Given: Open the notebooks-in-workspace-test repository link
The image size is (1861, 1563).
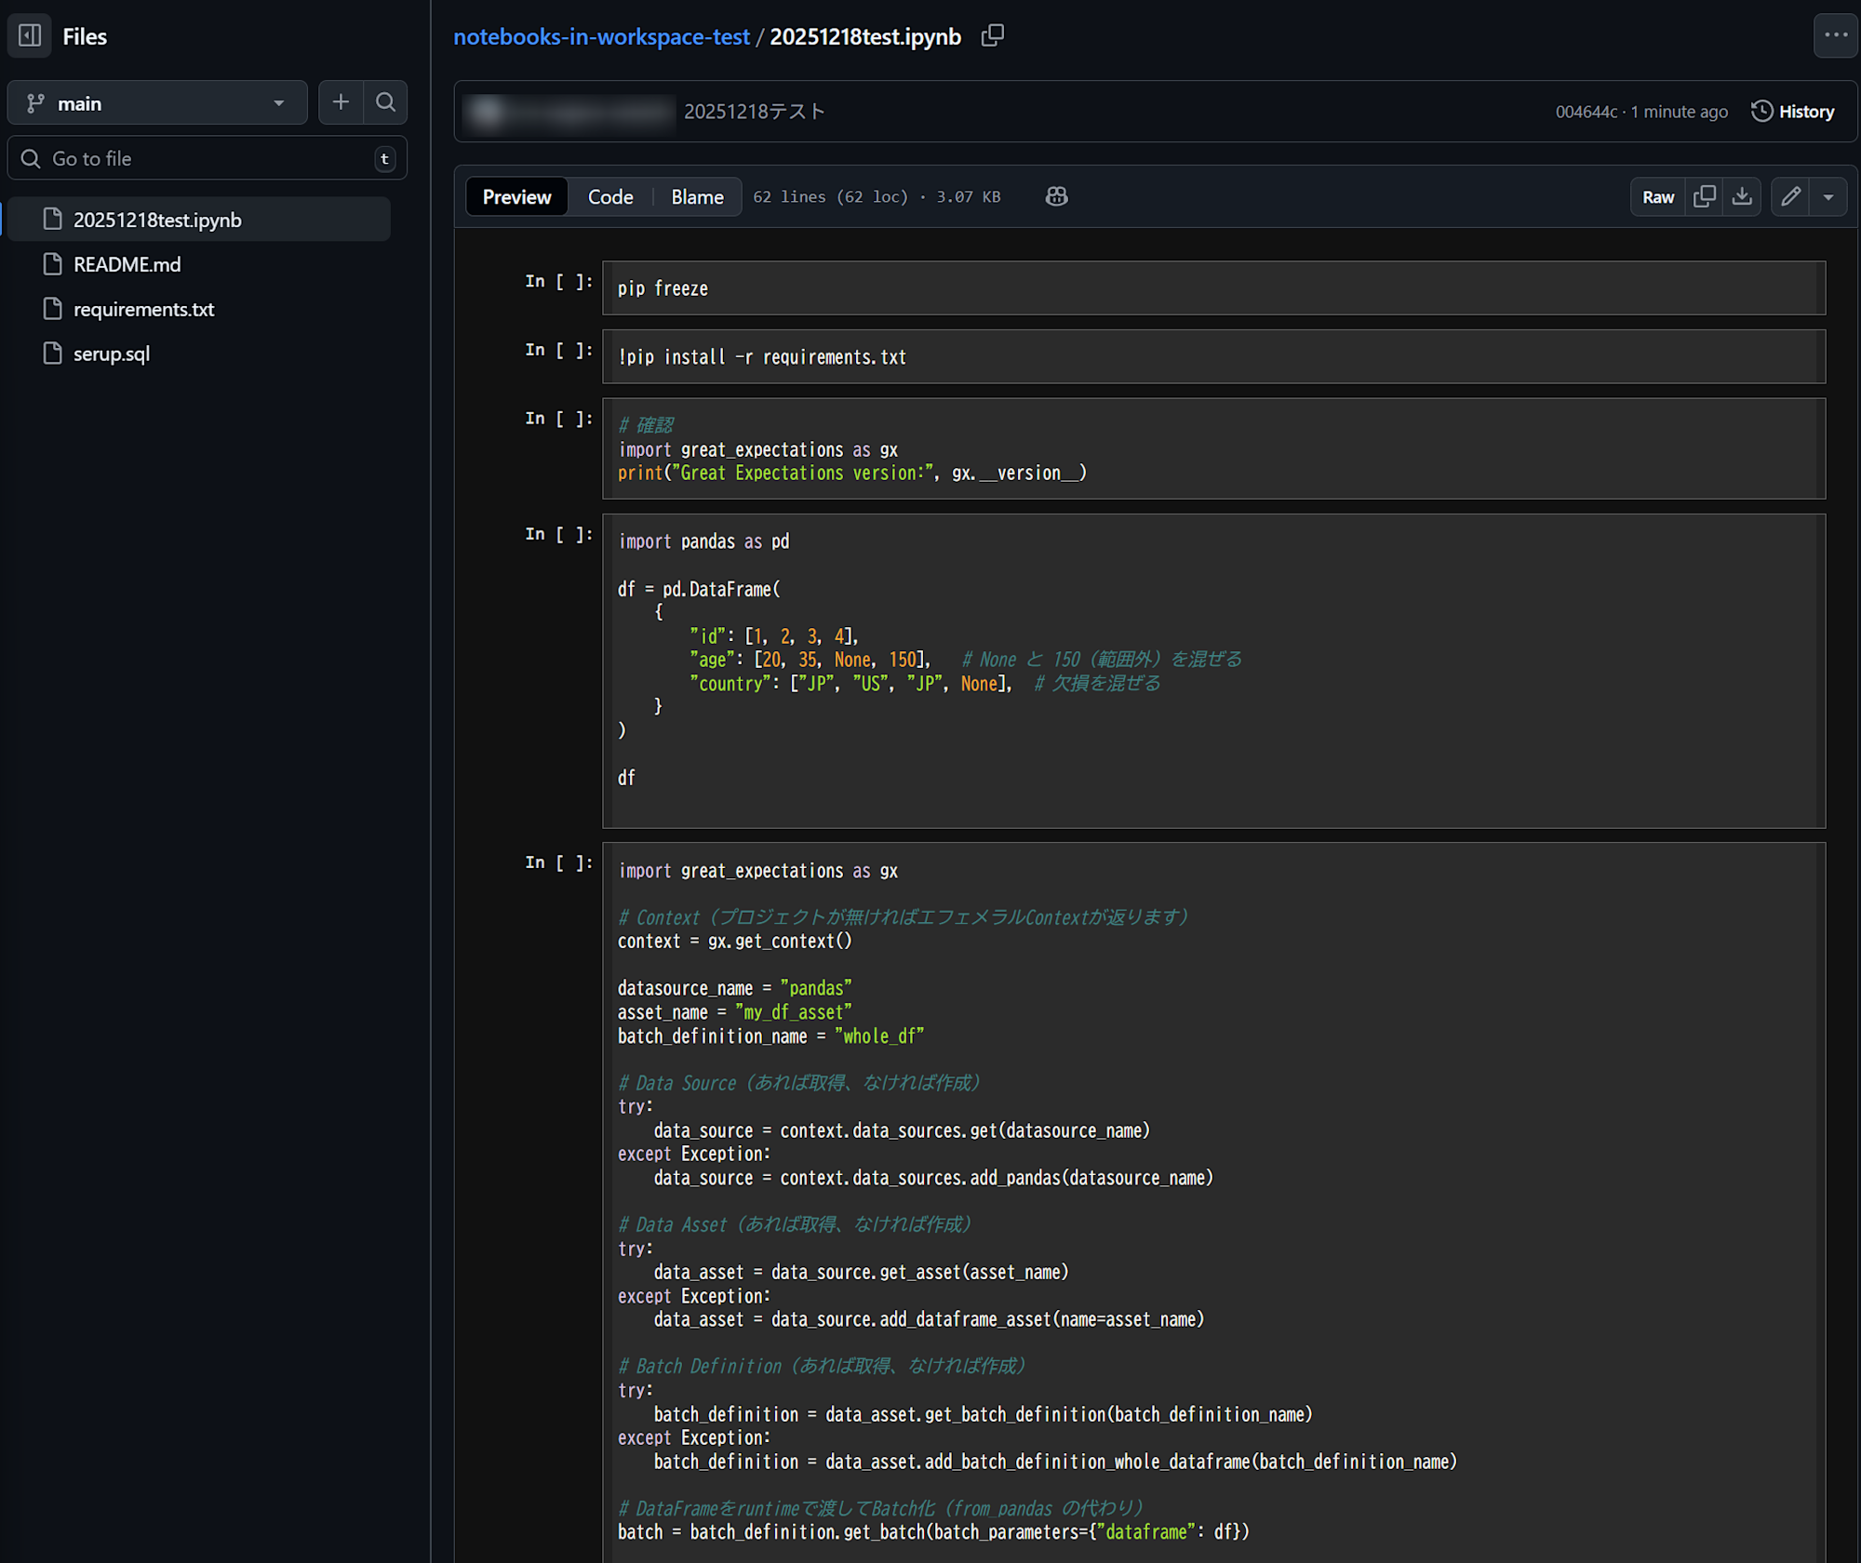Looking at the screenshot, I should [601, 36].
